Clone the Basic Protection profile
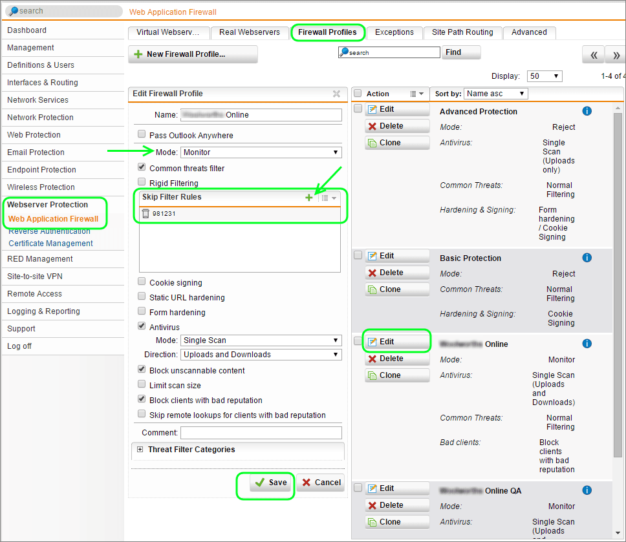 coord(397,289)
